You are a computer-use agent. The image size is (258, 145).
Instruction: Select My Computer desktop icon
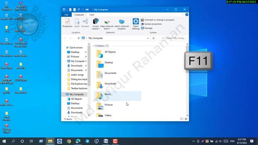[x=6, y=6]
